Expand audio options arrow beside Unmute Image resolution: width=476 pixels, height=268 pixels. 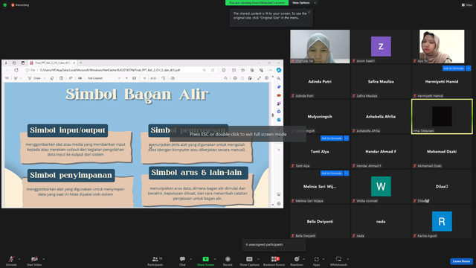pos(19,259)
